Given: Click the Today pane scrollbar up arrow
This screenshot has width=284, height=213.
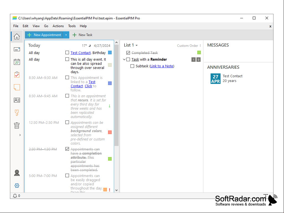Looking at the screenshot, I should coord(116,42).
